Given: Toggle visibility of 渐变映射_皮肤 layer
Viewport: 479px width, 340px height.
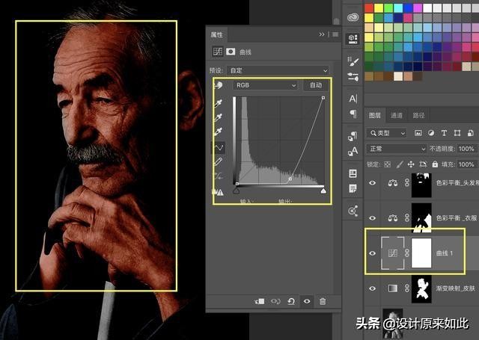Looking at the screenshot, I should 373,288.
